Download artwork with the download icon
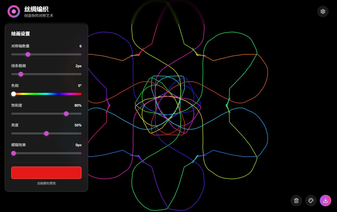Image resolution: width=337 pixels, height=212 pixels. click(325, 201)
